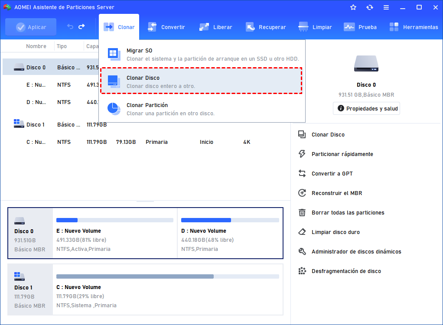
Task: Click the Migrar SO windows icon
Action: [x=114, y=54]
